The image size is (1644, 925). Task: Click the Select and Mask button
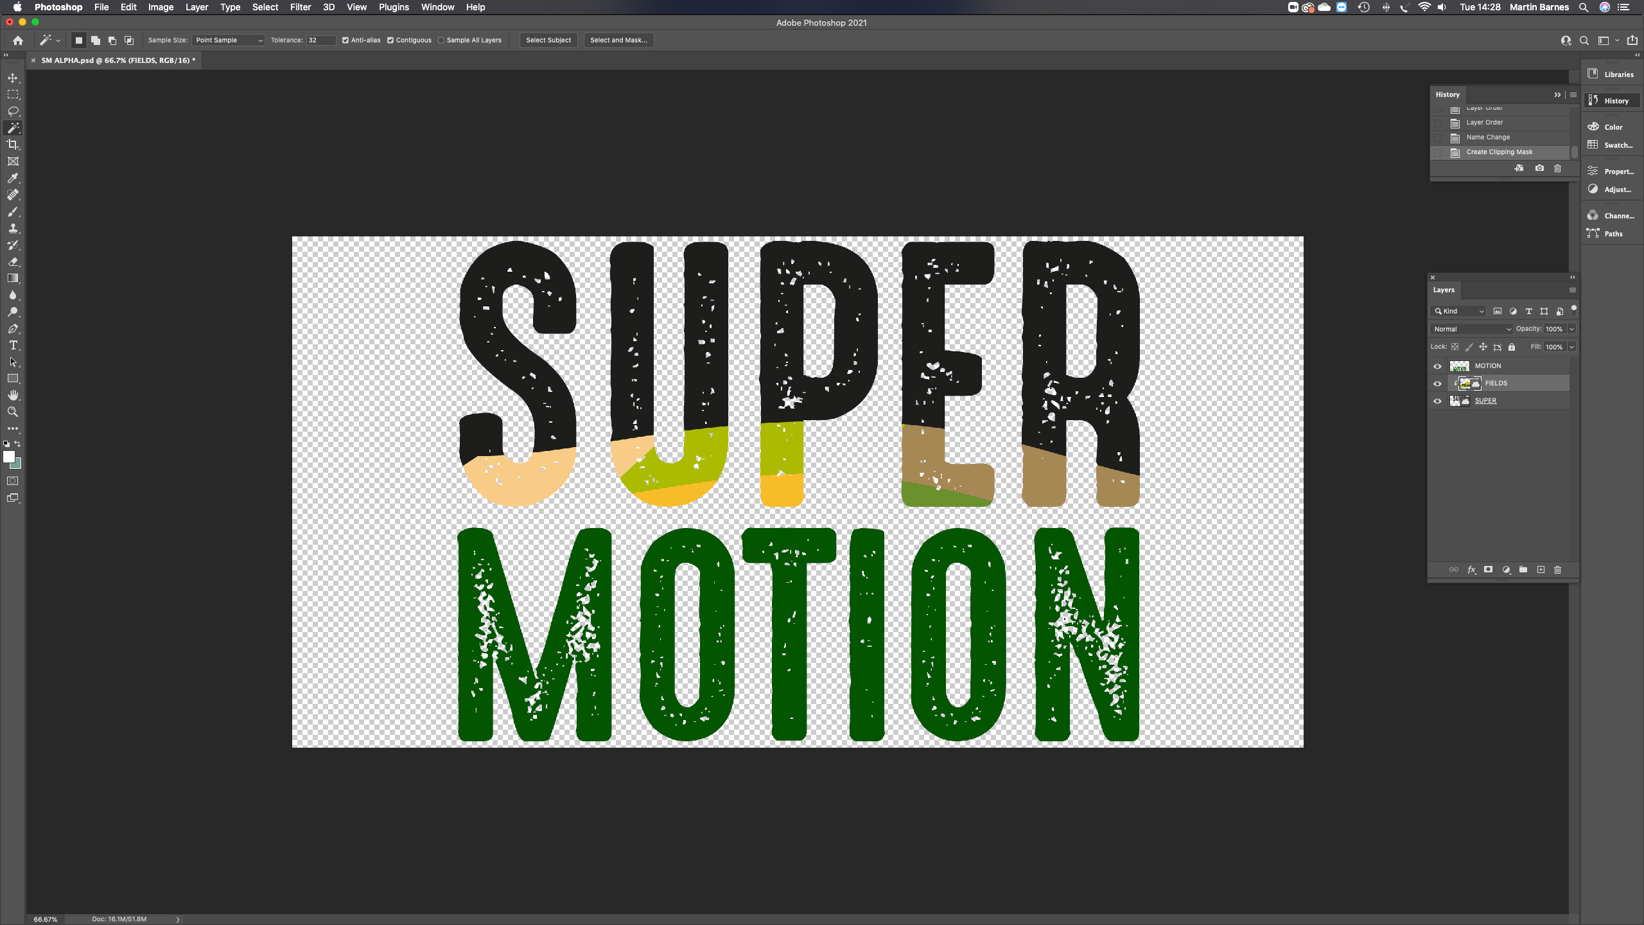(x=618, y=40)
